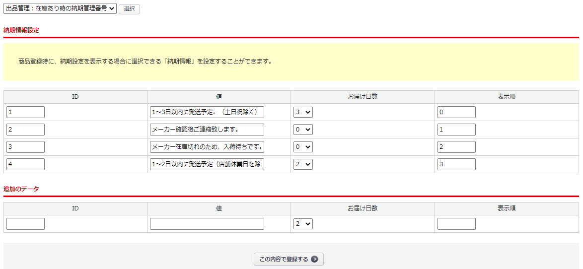Image resolution: width=583 pixels, height=269 pixels.
Task: Click empty 値 field under 追加のデータ
Action: [207, 224]
